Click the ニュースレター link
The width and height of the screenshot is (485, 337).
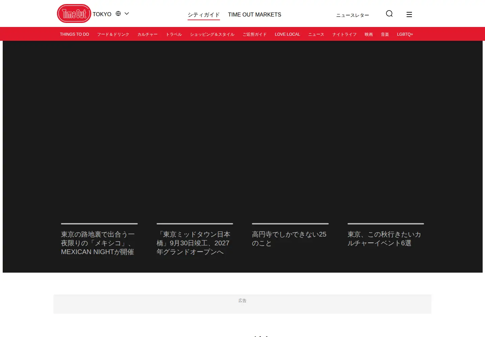click(353, 15)
